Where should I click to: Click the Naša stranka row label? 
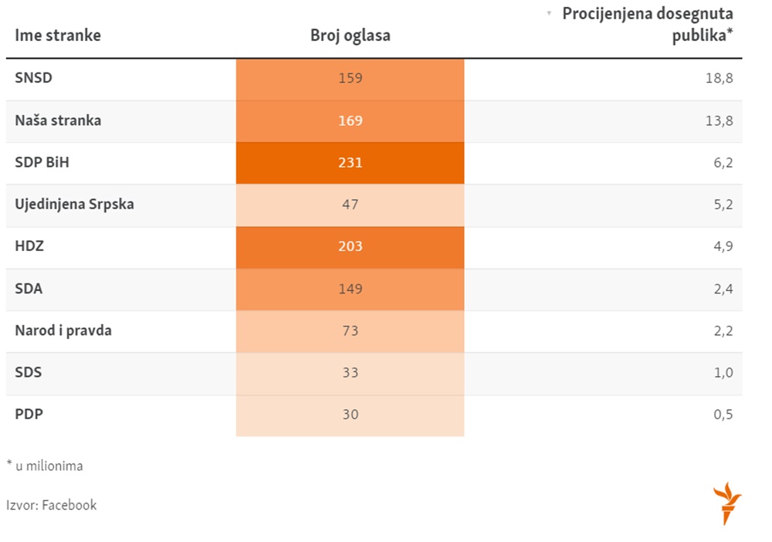pos(58,120)
